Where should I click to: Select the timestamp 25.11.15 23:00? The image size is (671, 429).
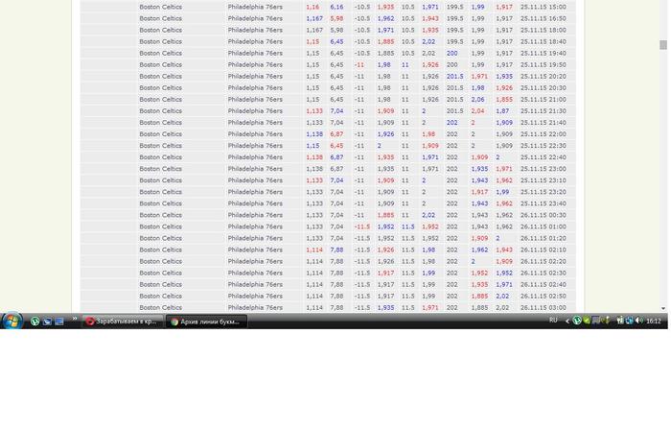pos(544,169)
